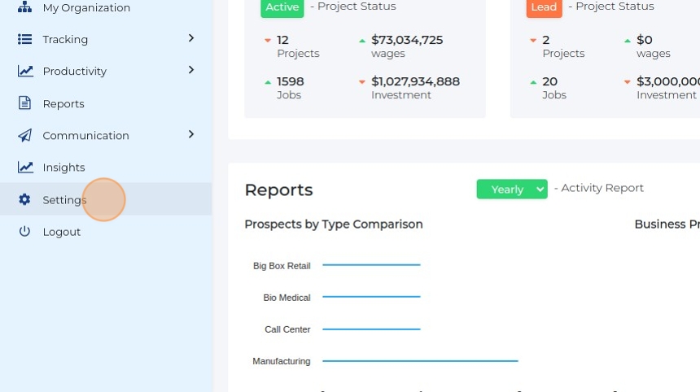
Task: Click the Tracking list icon
Action: (24, 39)
